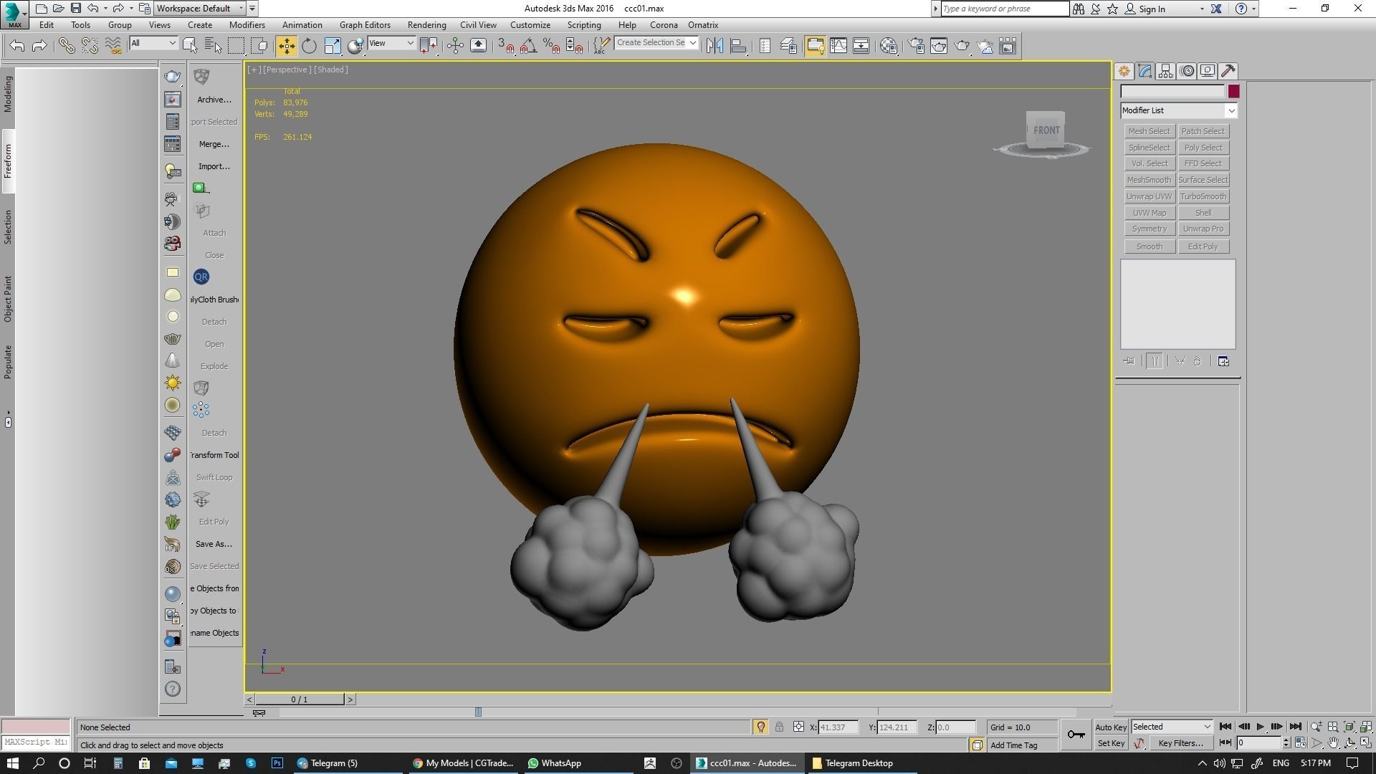Click the object color swatch
Viewport: 1376px width, 774px height.
(x=1233, y=91)
